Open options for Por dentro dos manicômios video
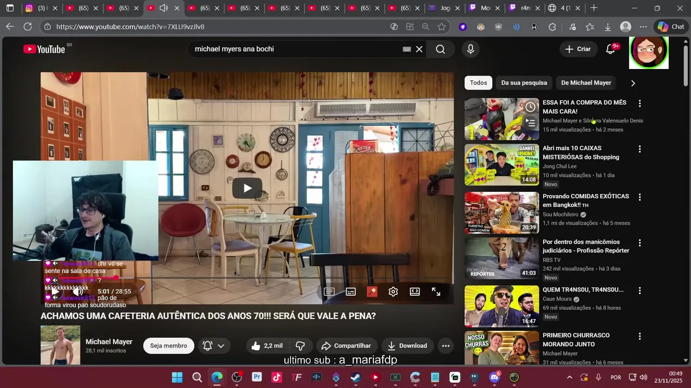The height and width of the screenshot is (388, 691). (640, 243)
